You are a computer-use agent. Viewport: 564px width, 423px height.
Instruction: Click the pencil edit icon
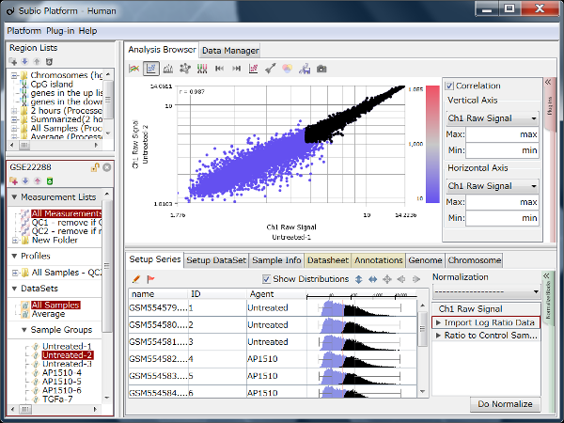137,279
